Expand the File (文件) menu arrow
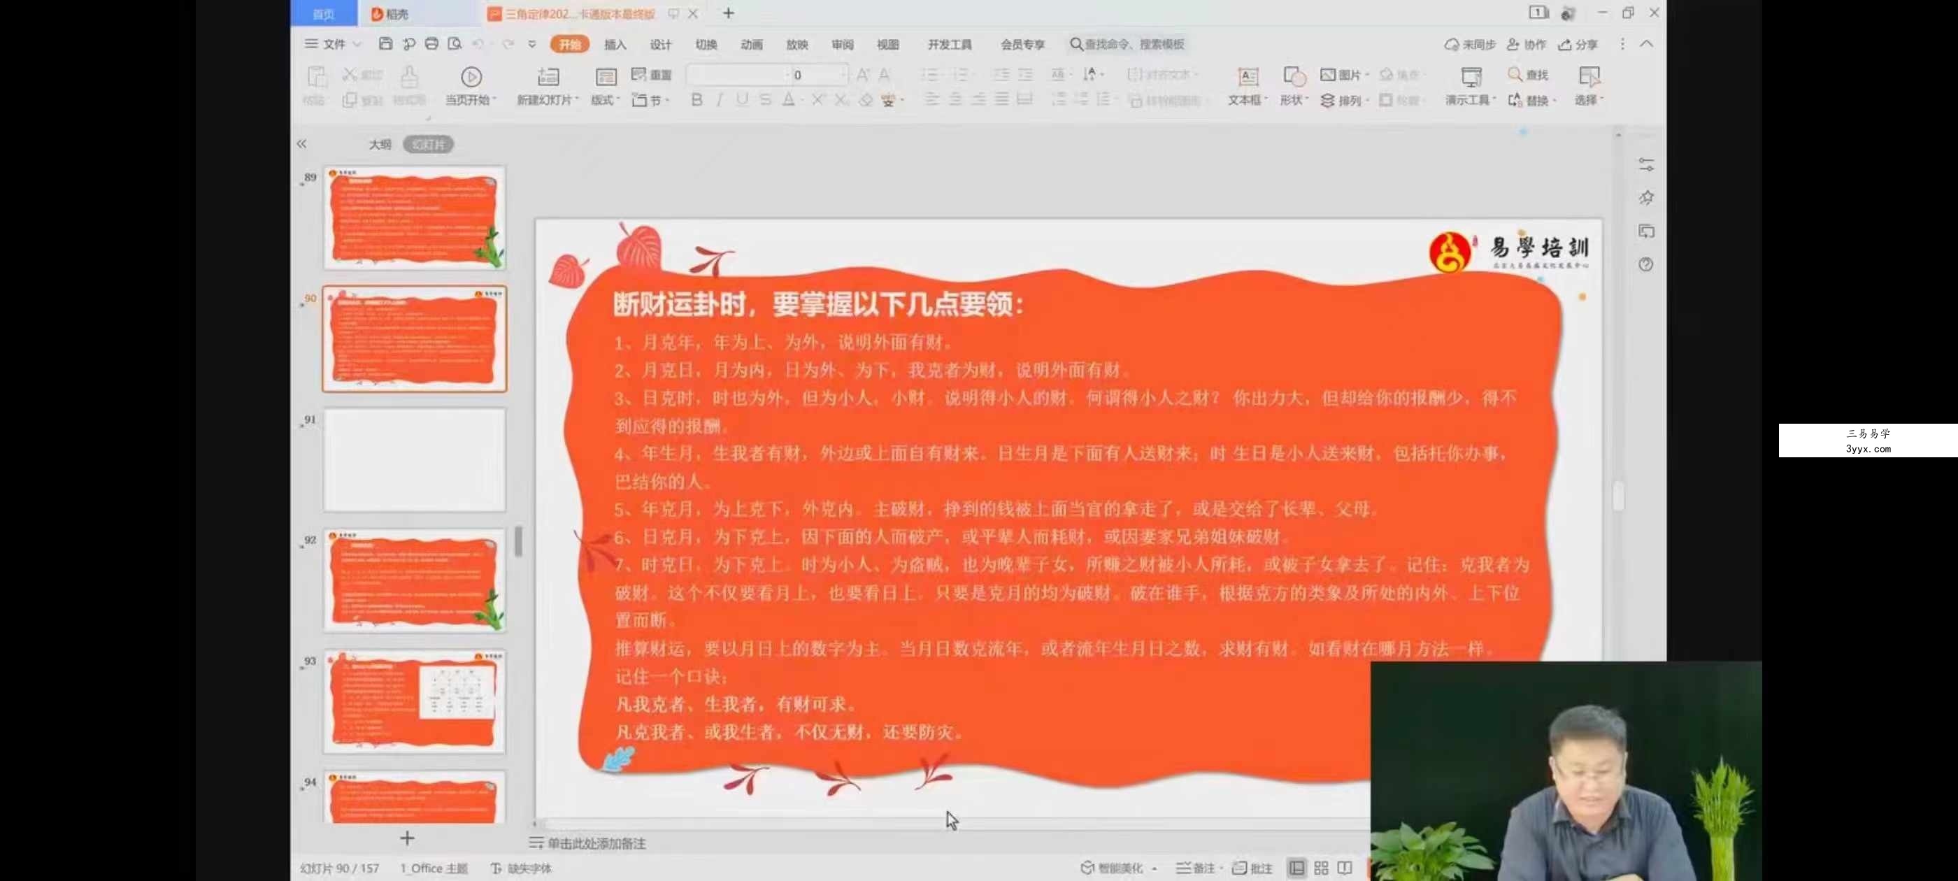 [x=357, y=44]
